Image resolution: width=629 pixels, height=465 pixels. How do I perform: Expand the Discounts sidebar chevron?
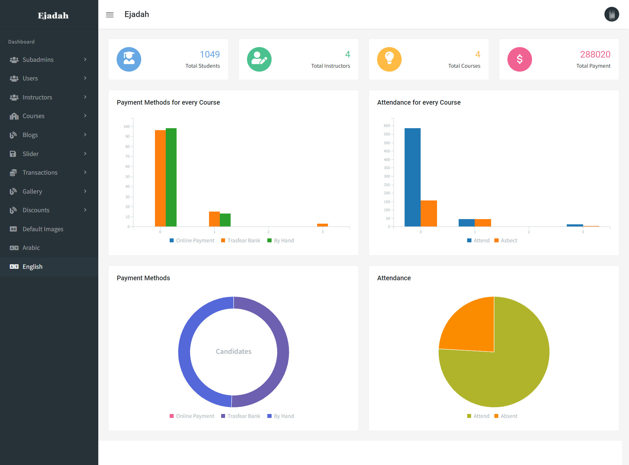pos(85,210)
